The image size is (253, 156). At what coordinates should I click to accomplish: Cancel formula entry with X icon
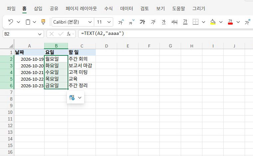[52, 34]
